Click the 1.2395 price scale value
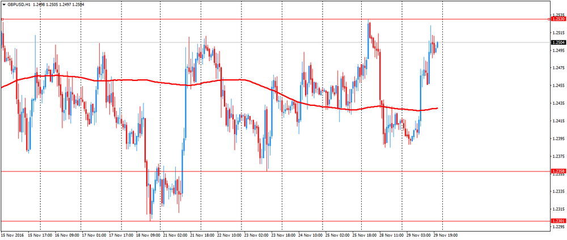 click(x=558, y=139)
